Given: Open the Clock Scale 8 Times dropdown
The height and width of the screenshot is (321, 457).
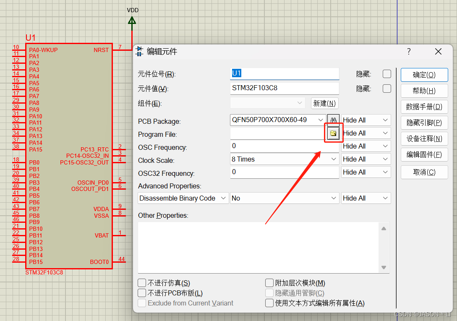Looking at the screenshot, I should click(x=285, y=159).
